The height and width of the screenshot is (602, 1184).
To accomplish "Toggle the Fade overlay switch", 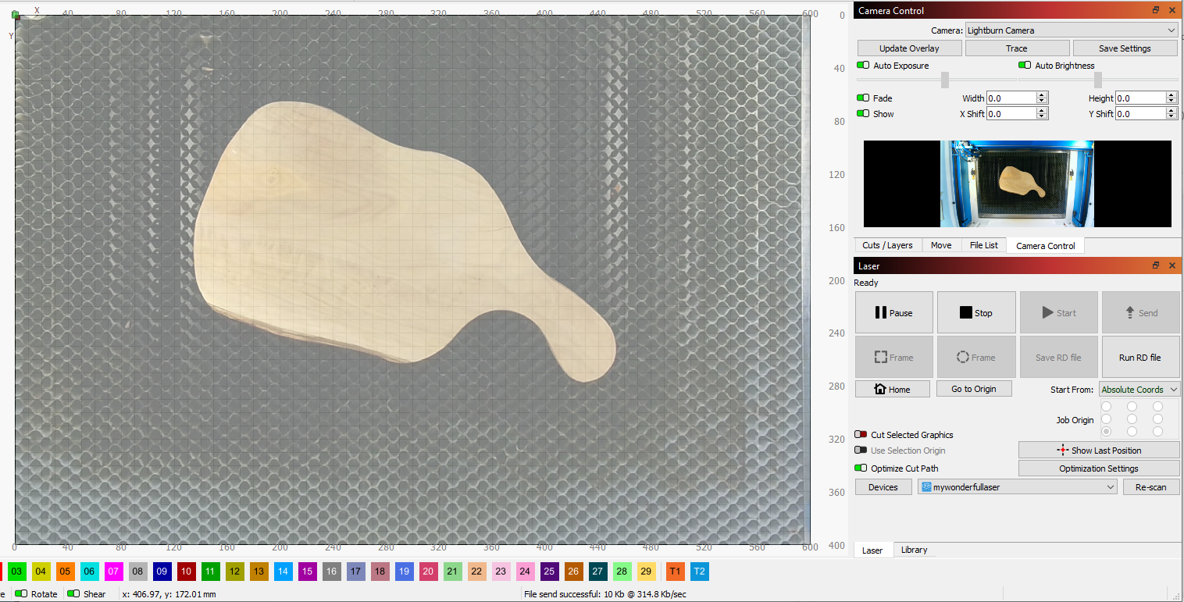I will (863, 98).
